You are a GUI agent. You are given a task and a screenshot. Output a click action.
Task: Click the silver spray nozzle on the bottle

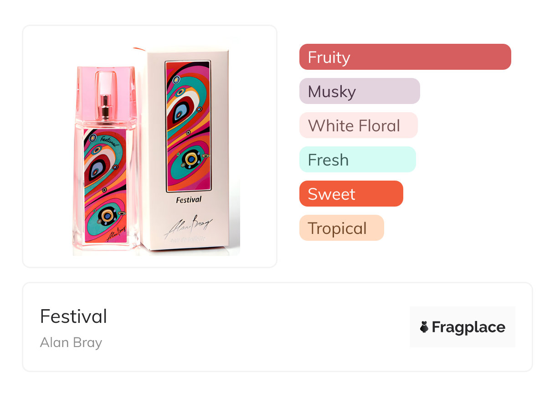(x=106, y=106)
